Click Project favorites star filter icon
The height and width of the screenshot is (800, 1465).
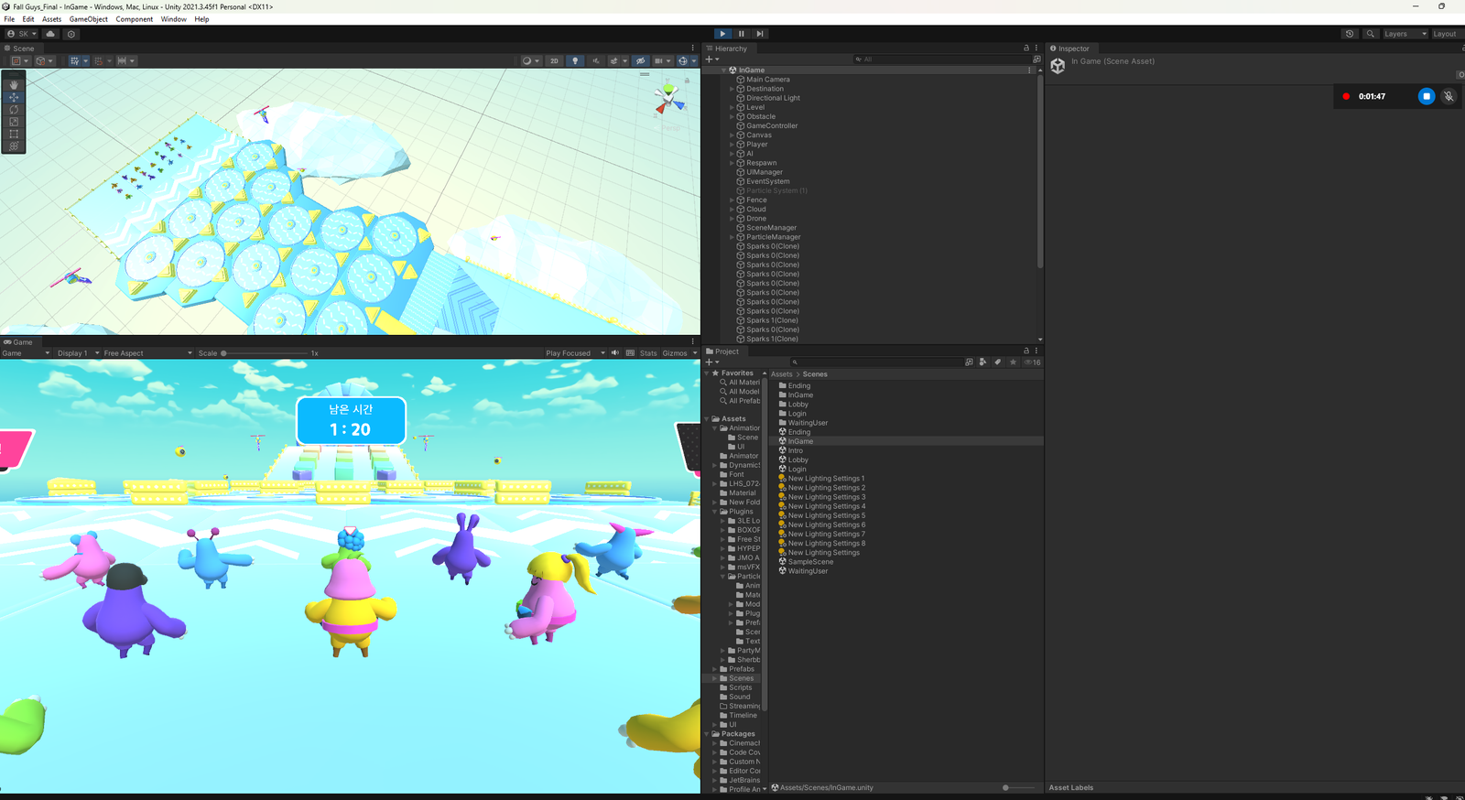click(1013, 362)
